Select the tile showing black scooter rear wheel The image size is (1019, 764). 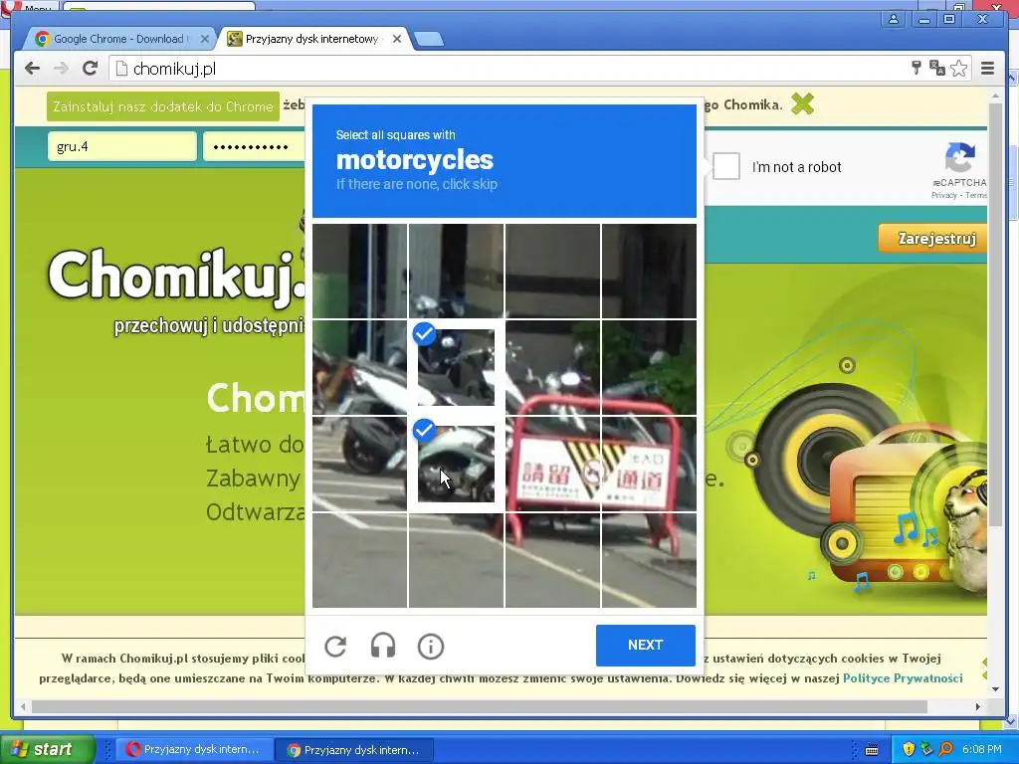point(359,464)
